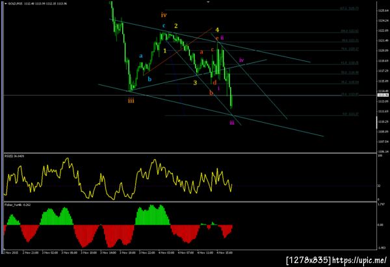Select the yellow '2' wave label

pyautogui.click(x=176, y=25)
